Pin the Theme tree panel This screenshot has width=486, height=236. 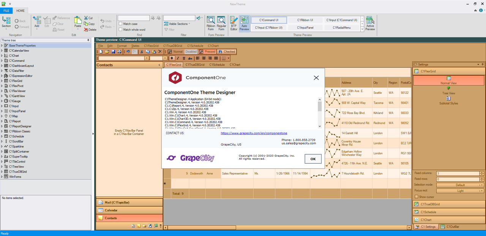coord(88,40)
